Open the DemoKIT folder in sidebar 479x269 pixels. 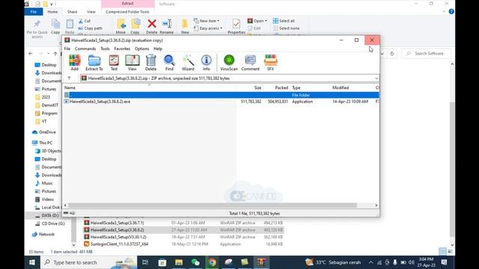tap(46, 105)
